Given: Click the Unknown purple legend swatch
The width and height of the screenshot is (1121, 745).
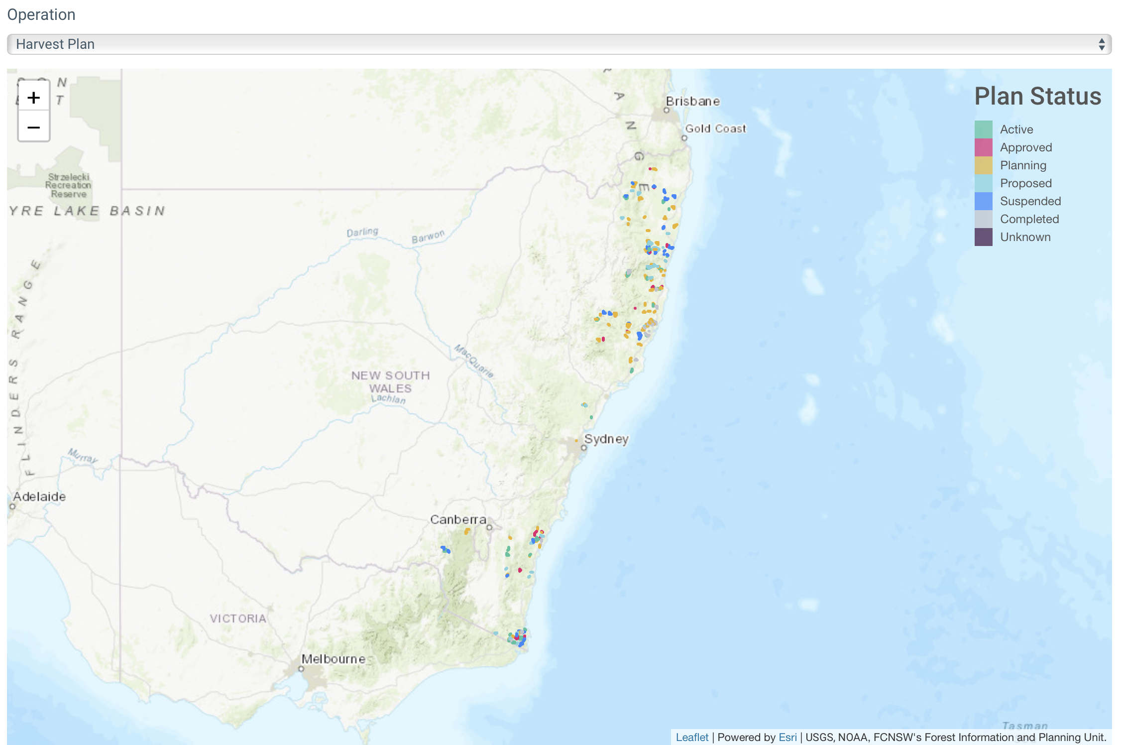Looking at the screenshot, I should click(x=983, y=237).
